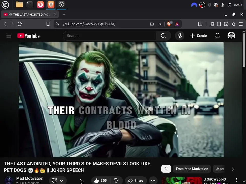Image resolution: width=246 pixels, height=184 pixels.
Task: Open the more actions ellipsis button
Action: click(153, 181)
